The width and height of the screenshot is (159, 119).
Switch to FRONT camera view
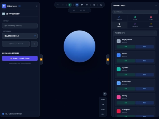103,109
